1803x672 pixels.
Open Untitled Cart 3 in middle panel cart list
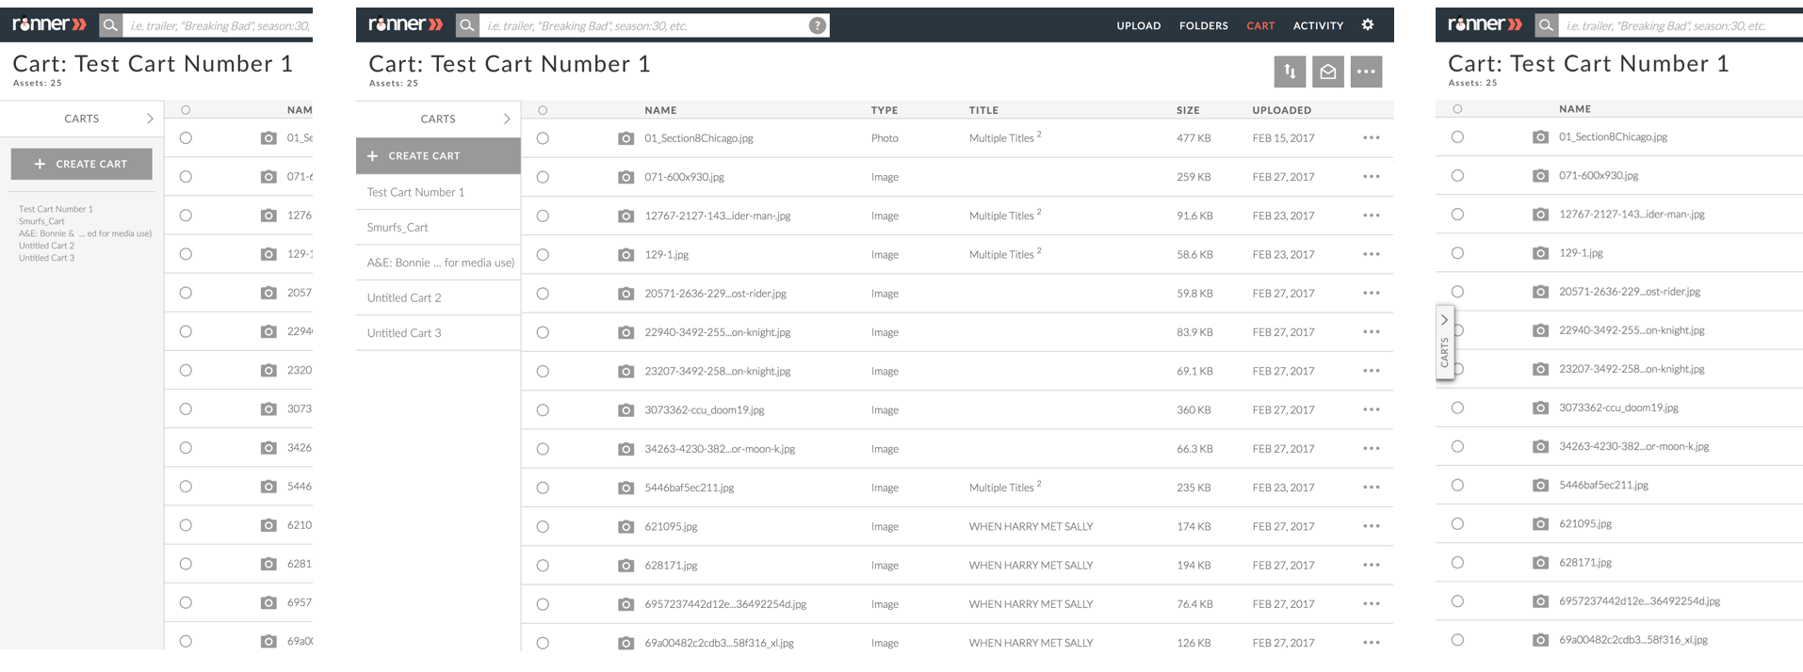point(438,333)
